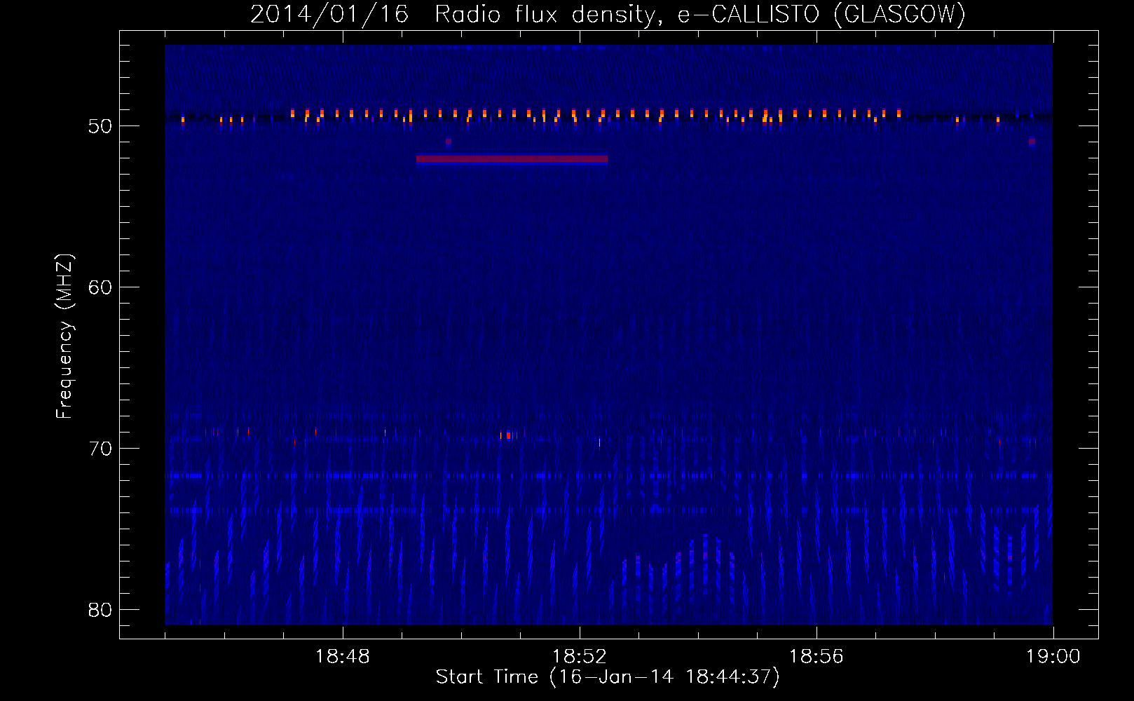
Task: Click the bright red spot near 70 MHz at 18:51
Action: coord(508,435)
